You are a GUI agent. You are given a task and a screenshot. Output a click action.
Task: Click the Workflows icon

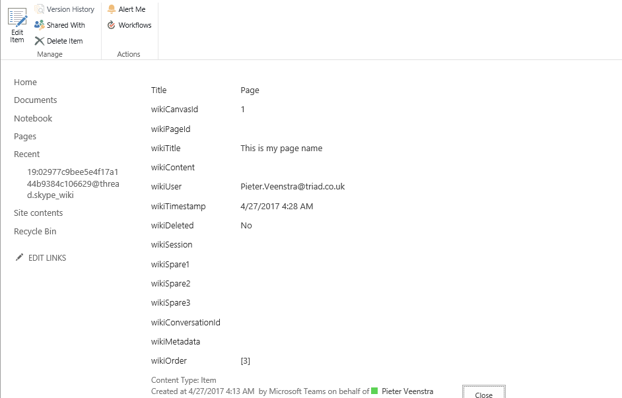click(112, 25)
